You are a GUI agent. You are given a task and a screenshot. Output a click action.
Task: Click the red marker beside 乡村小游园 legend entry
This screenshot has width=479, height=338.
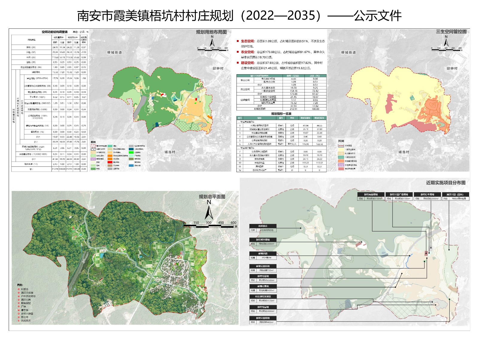[18, 313]
